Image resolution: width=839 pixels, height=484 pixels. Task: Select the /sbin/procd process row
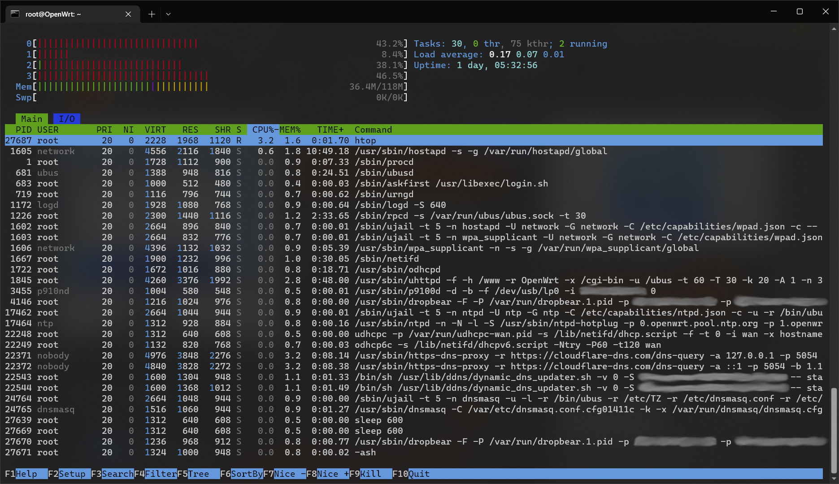(413, 162)
